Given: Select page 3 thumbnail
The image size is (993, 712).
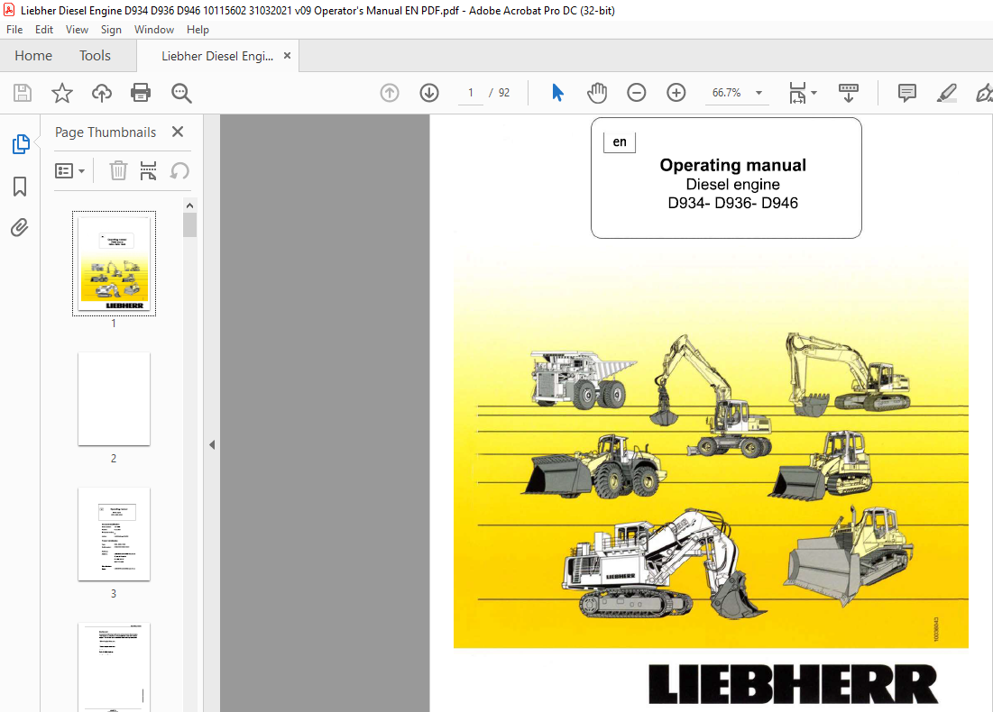Looking at the screenshot, I should [114, 534].
